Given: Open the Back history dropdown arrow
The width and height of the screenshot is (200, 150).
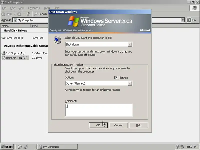Looking at the screenshot, I should [x=14, y=14].
